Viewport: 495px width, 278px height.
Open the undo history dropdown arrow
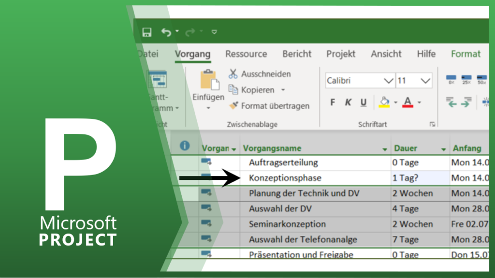[177, 31]
